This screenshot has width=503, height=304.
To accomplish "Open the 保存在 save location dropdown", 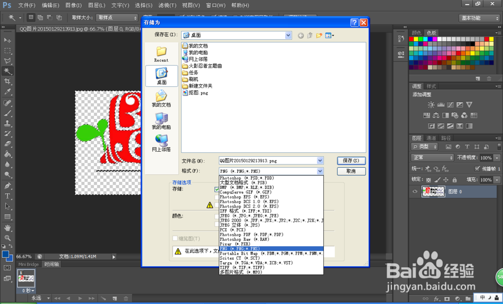I will click(288, 35).
